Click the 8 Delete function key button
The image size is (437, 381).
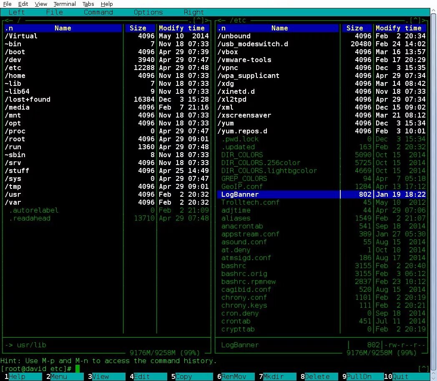(x=319, y=376)
